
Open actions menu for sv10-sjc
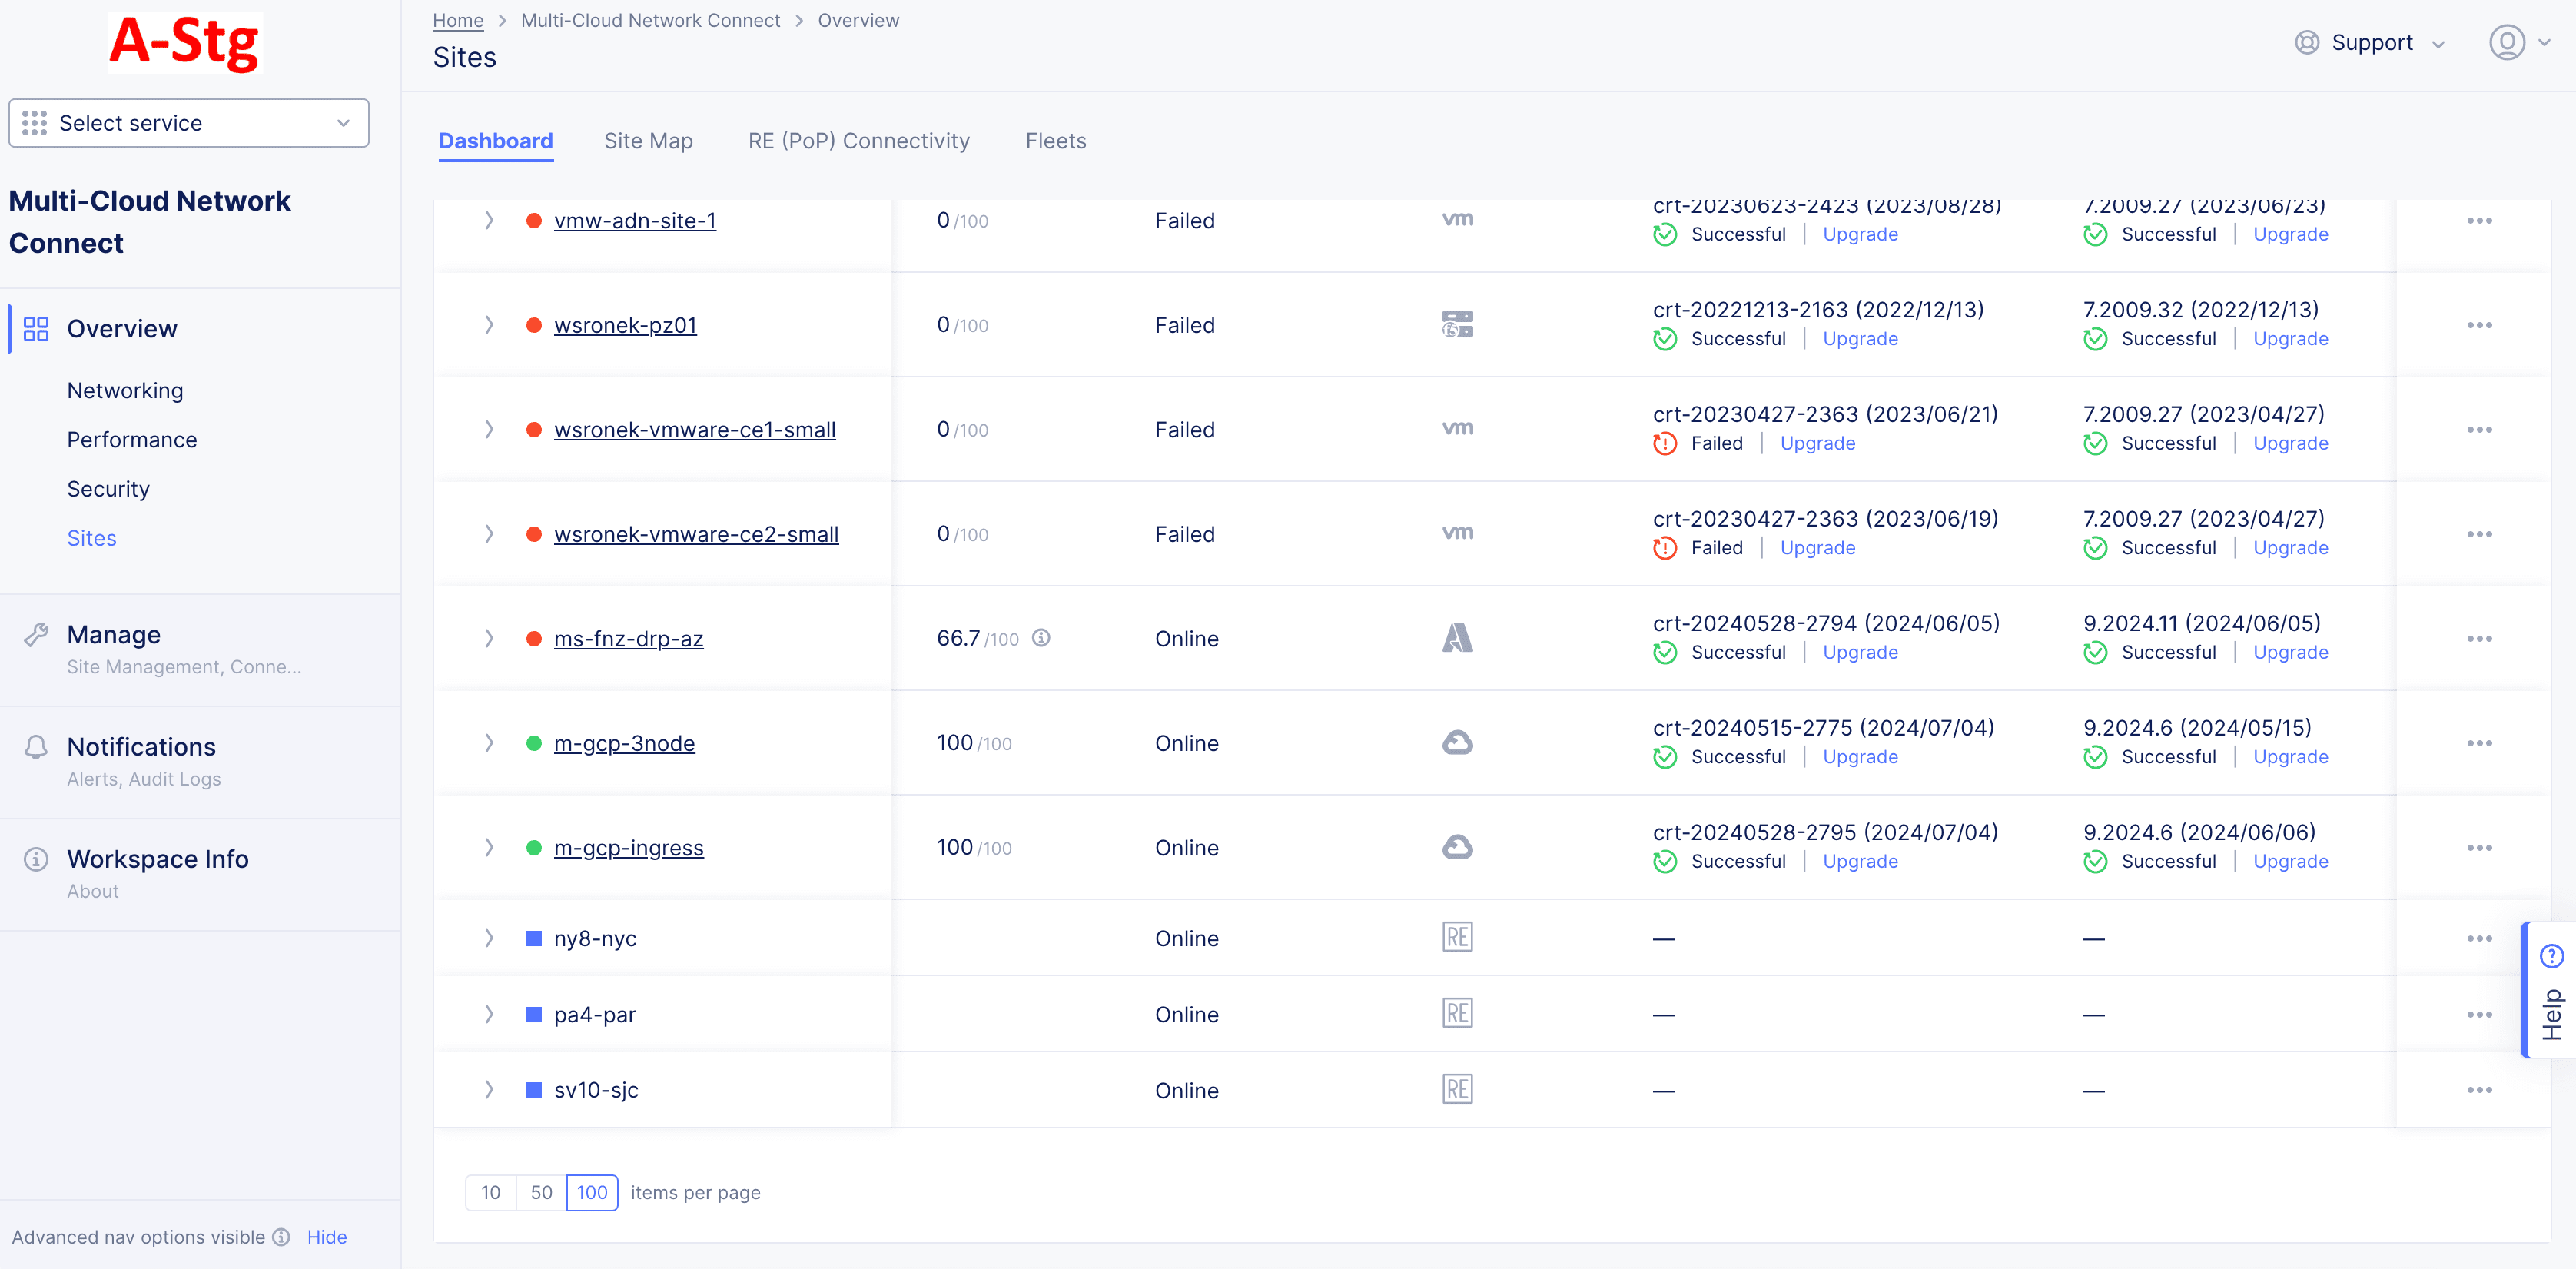click(2479, 1090)
